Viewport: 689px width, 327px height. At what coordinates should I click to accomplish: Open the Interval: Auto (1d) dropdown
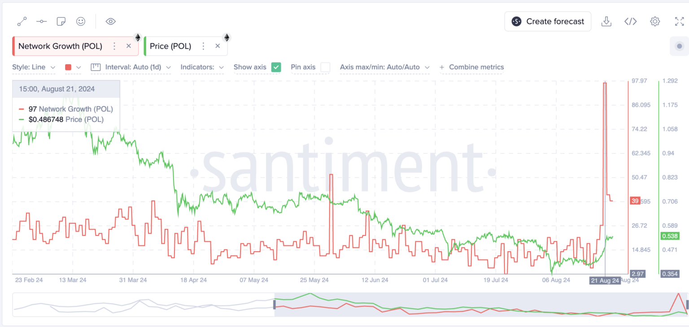click(x=138, y=67)
